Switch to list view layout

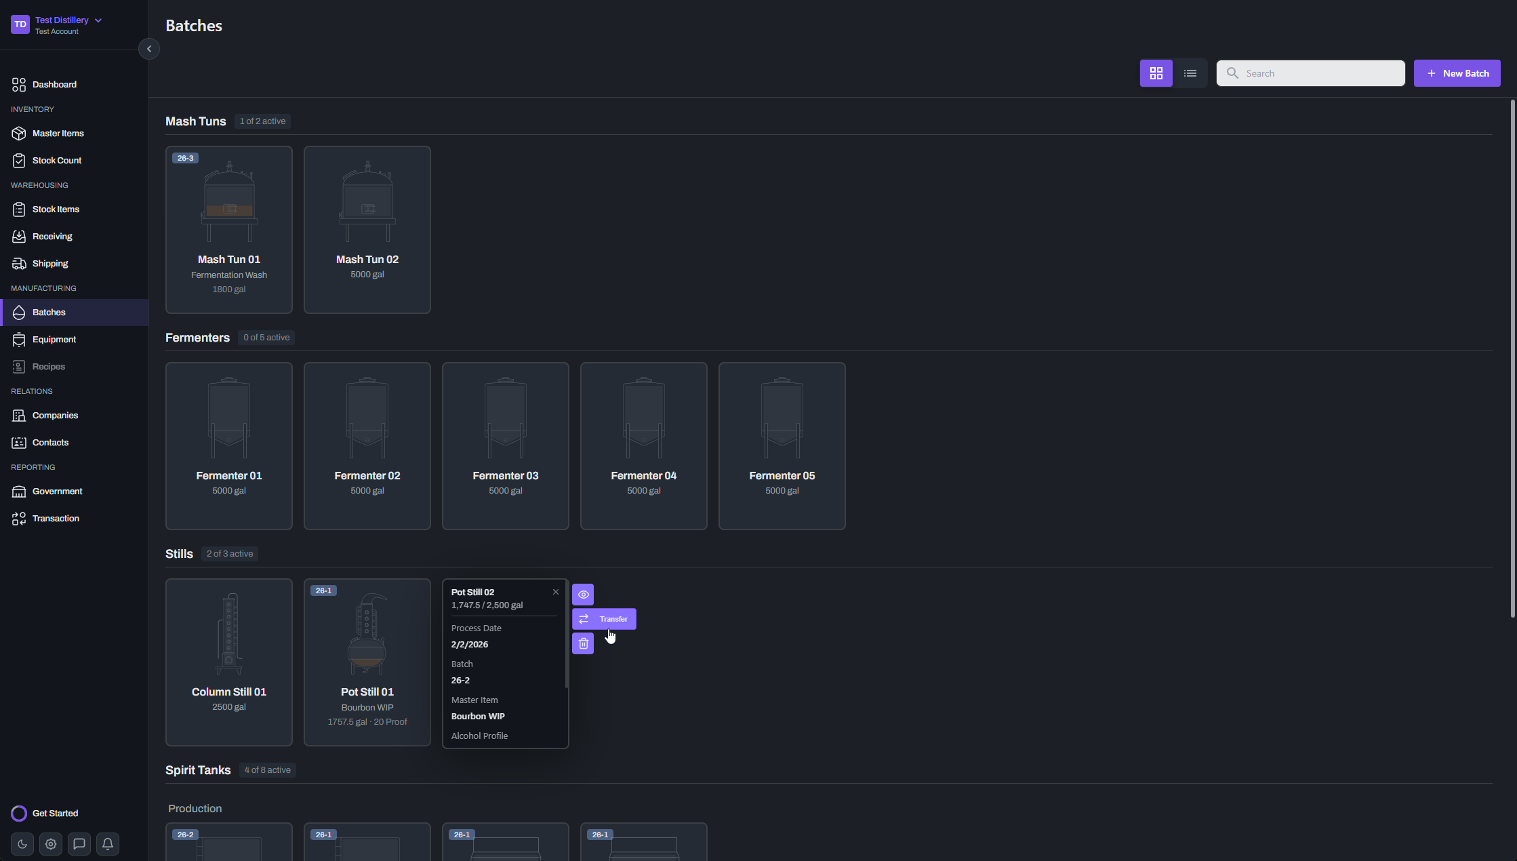[1190, 73]
